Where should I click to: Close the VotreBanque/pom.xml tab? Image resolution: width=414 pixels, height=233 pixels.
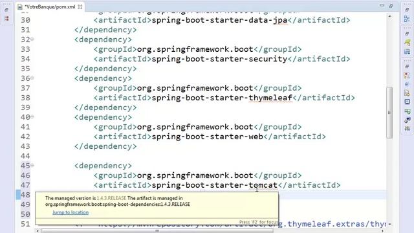[x=80, y=7]
